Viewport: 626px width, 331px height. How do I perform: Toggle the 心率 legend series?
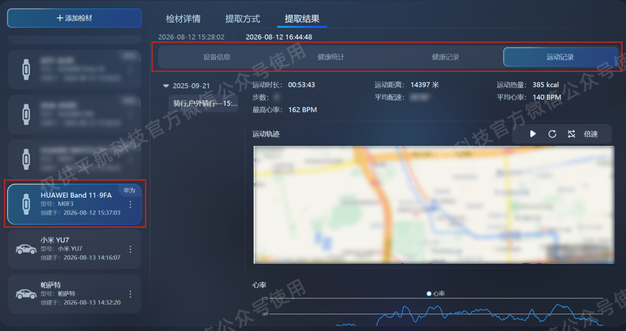[435, 293]
